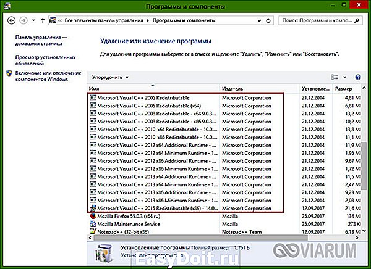Select Visual C++ 2013 x64 Additional Runtime icon

coord(93,176)
